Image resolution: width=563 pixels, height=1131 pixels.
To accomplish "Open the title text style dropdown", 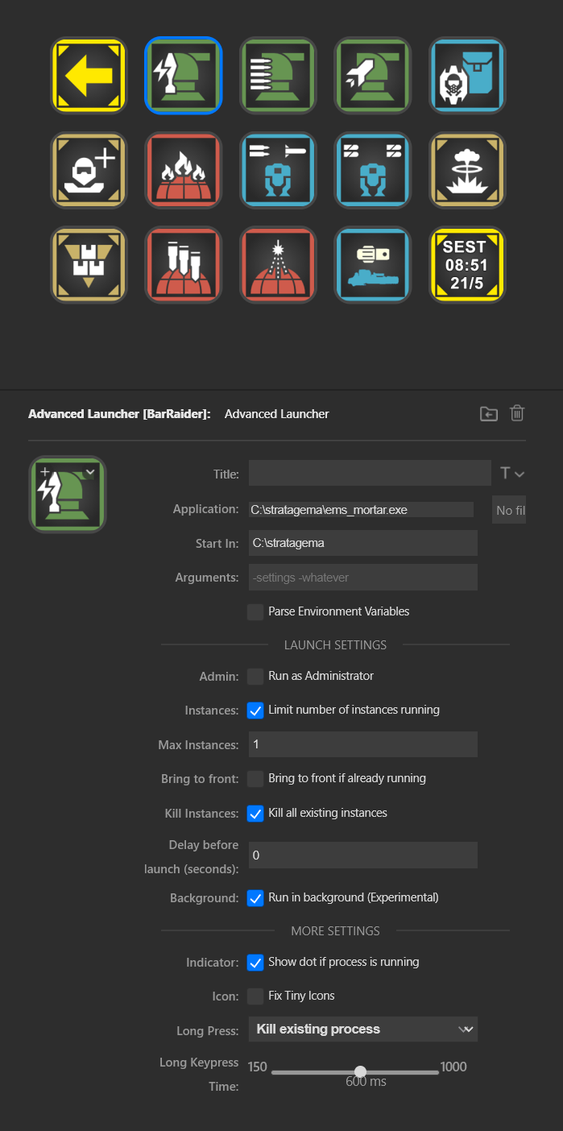I will coord(512,474).
